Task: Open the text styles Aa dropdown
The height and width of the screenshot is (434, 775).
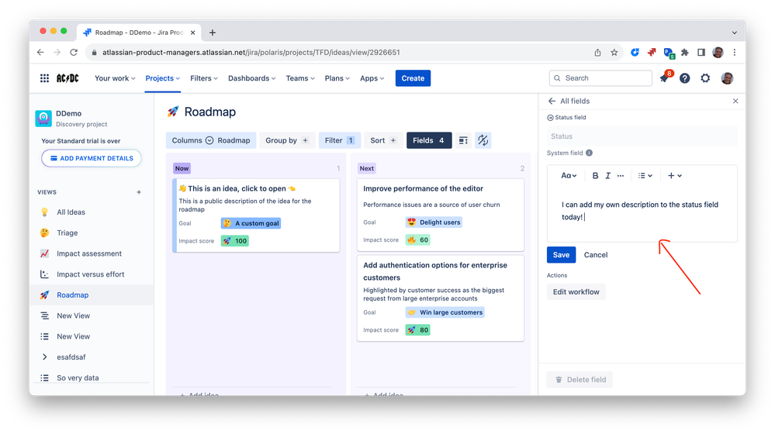Action: [569, 175]
